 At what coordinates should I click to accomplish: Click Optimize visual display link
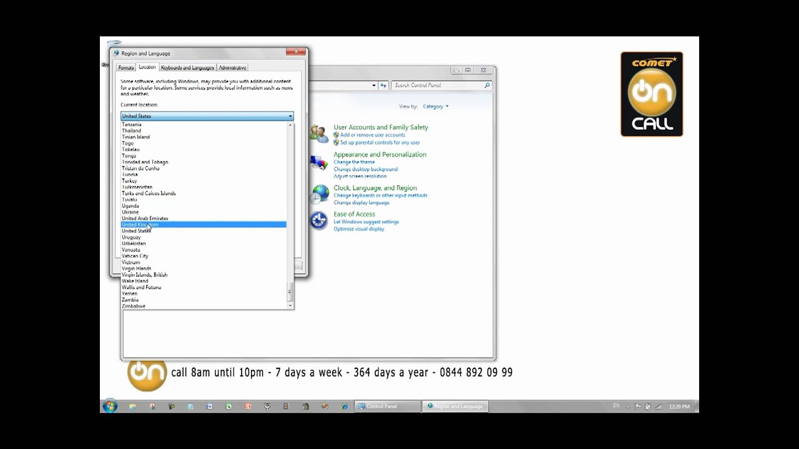[x=359, y=229]
